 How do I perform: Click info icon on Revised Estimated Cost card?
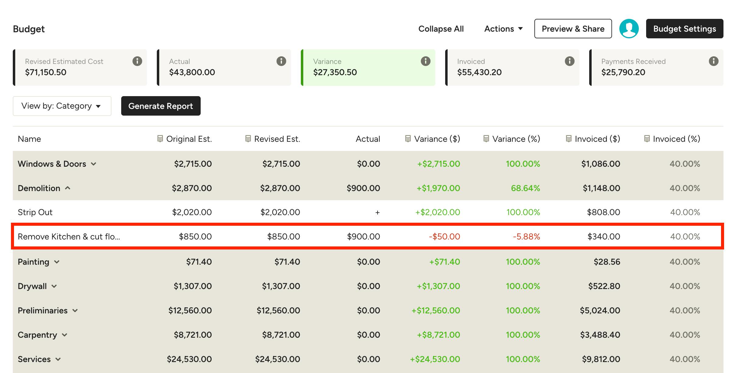(137, 61)
